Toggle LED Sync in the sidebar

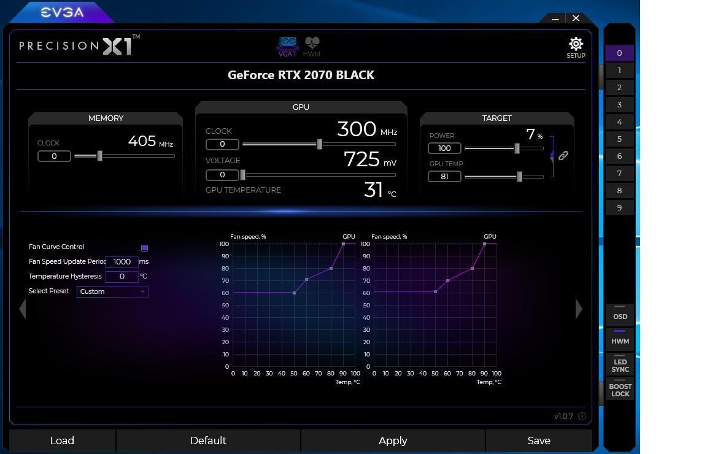point(619,365)
